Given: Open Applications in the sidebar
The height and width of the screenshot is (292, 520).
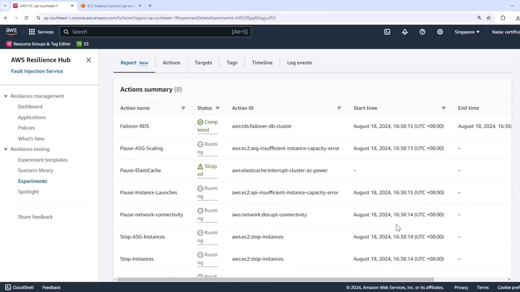Looking at the screenshot, I should point(32,117).
